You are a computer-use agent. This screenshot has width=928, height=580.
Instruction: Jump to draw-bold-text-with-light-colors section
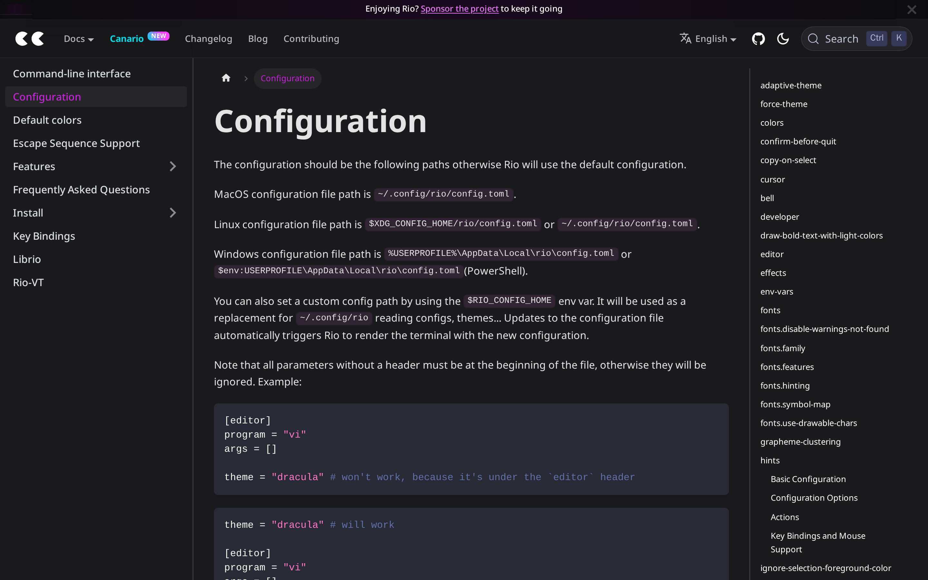click(x=821, y=236)
